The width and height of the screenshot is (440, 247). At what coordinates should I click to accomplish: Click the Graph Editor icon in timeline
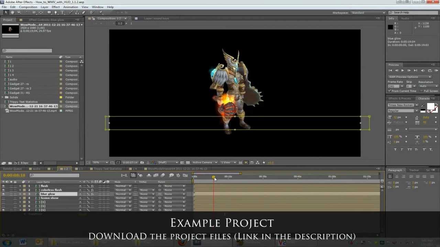click(185, 175)
